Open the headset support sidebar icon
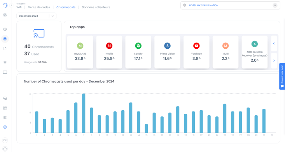 point(5,99)
